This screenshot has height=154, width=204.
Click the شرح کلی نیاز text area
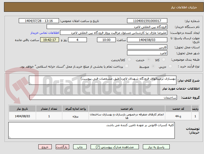pyautogui.click(x=102, y=80)
